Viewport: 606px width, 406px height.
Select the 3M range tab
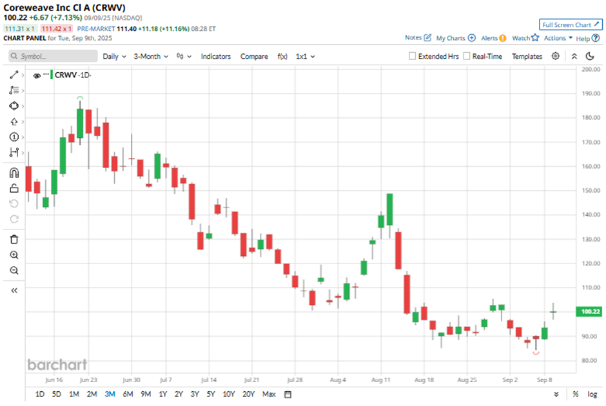pyautogui.click(x=110, y=394)
